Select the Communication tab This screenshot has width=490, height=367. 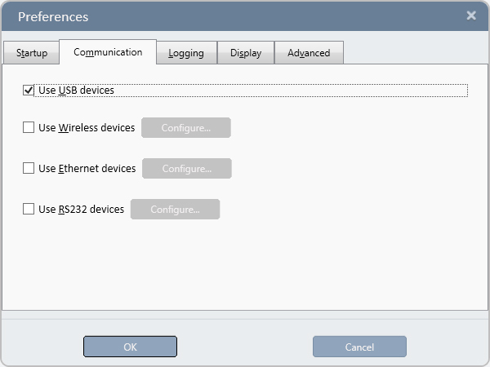[108, 52]
